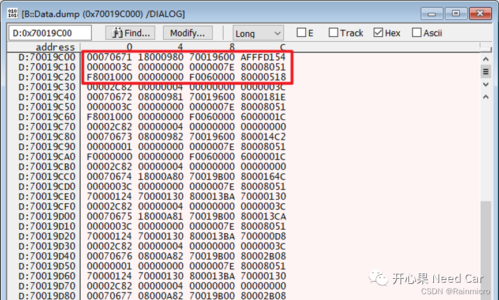
Task: Select value 80002B08 in row D:70019D40
Action: point(263,256)
